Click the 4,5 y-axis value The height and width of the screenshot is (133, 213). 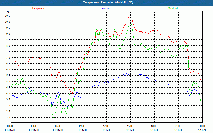(x=8, y=88)
